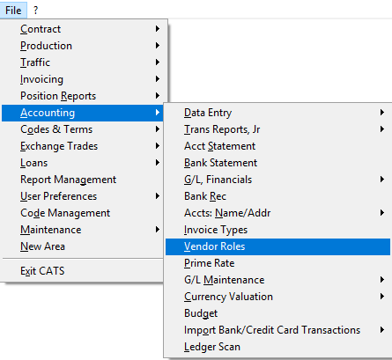This screenshot has width=392, height=360.
Task: Expand the Contract submenu
Action: (83, 29)
